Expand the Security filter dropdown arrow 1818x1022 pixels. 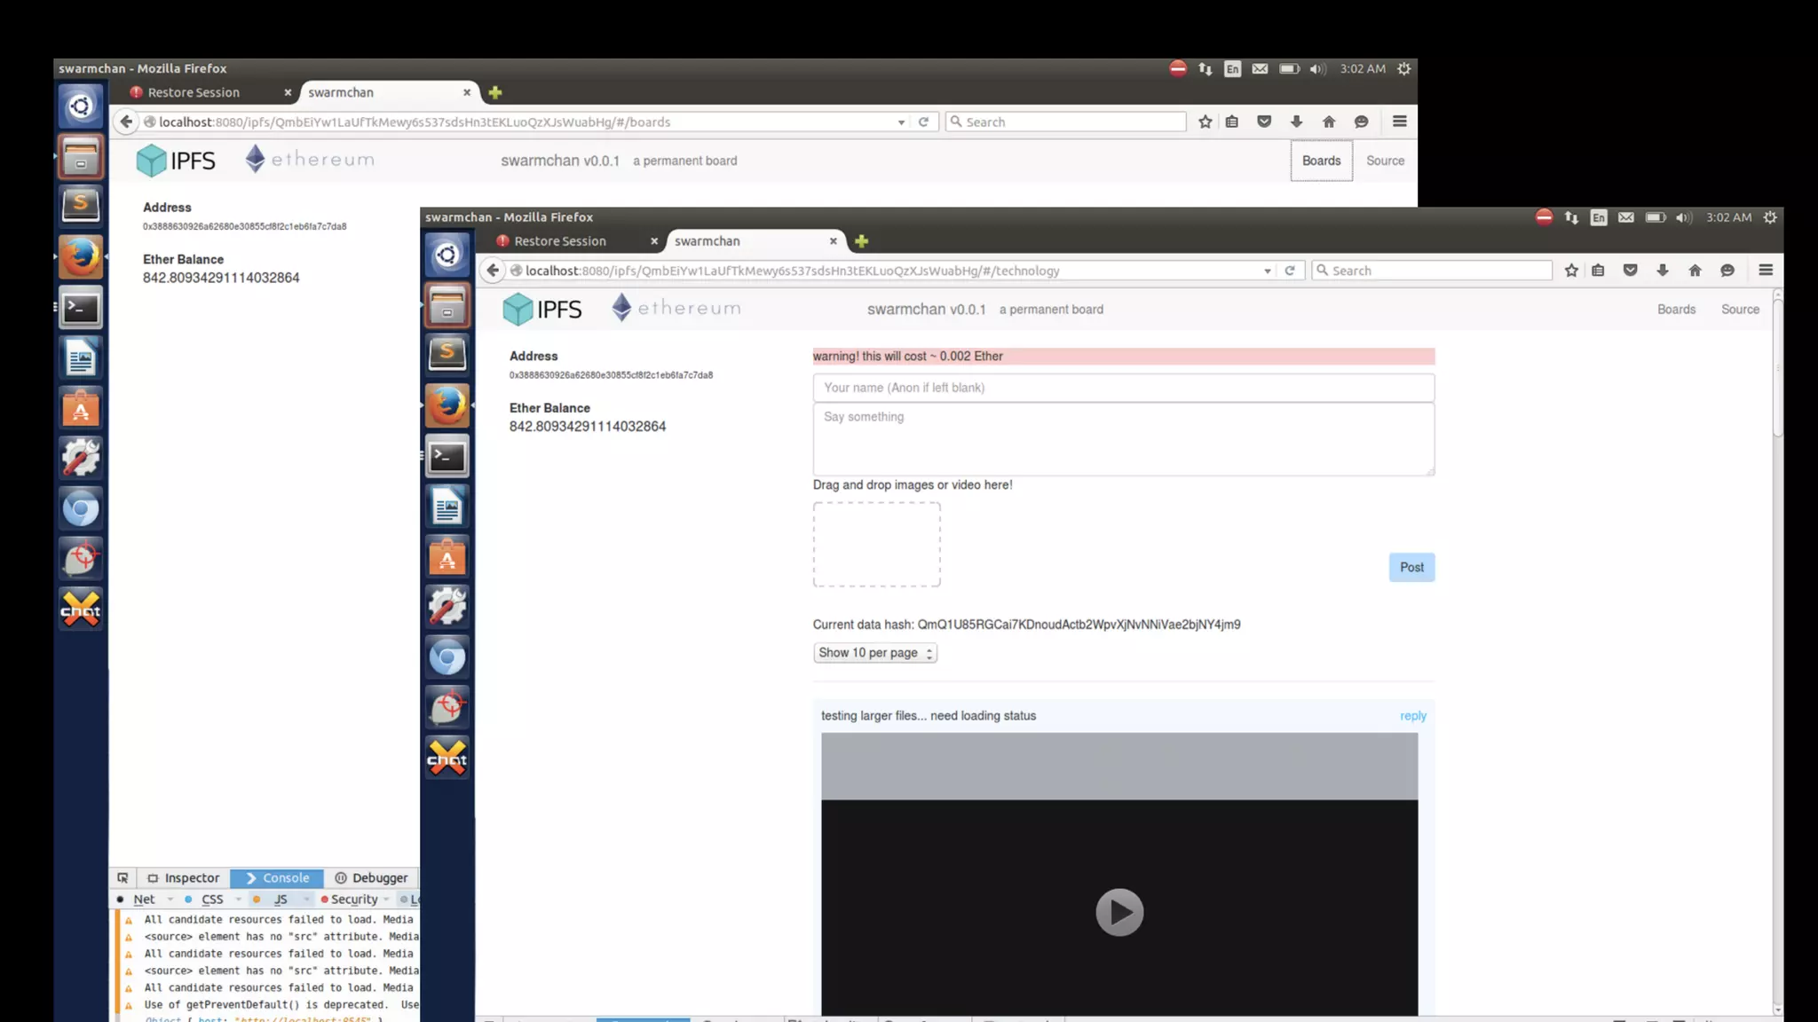(x=386, y=900)
